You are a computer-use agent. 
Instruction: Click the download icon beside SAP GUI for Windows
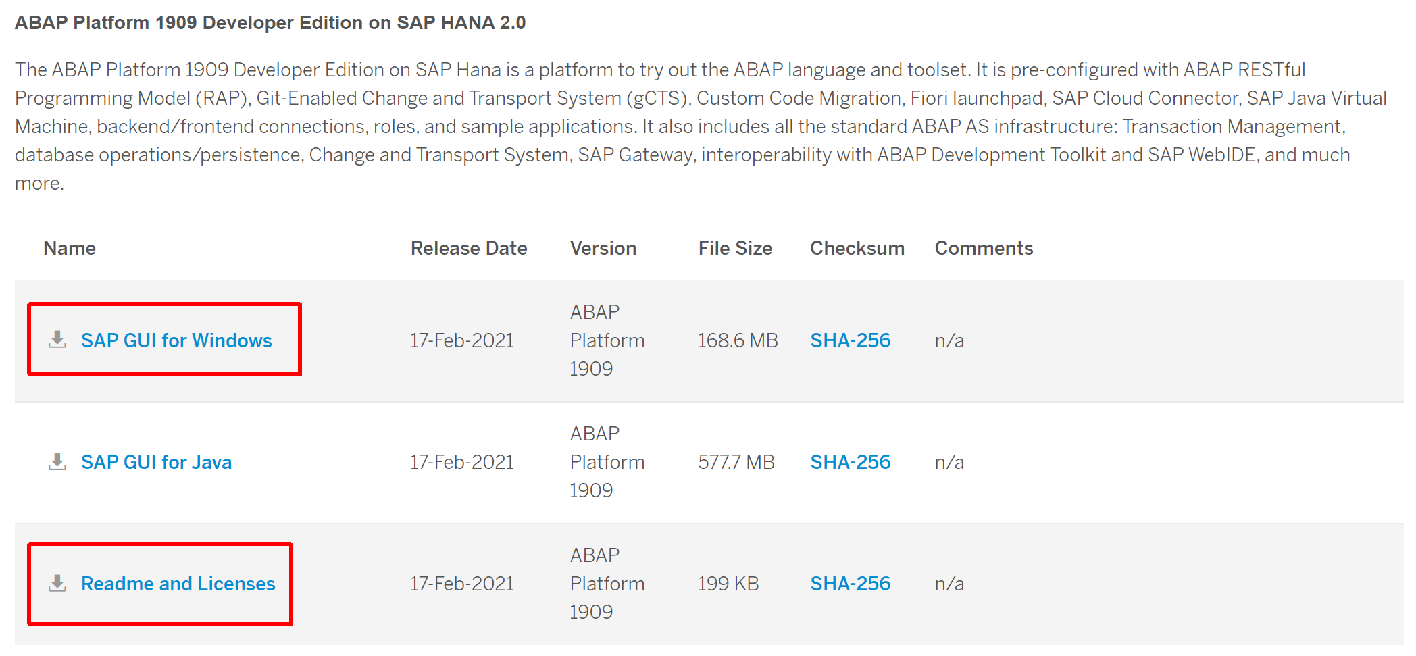click(57, 340)
